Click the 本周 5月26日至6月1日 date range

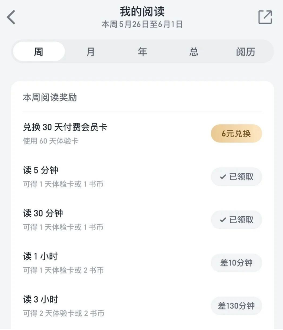coord(142,24)
